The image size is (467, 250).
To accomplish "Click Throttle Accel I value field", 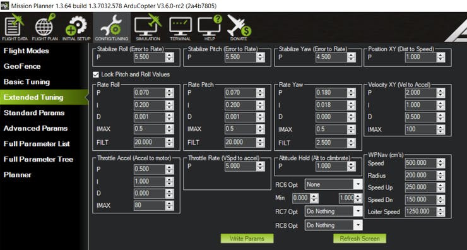I will tap(150, 181).
